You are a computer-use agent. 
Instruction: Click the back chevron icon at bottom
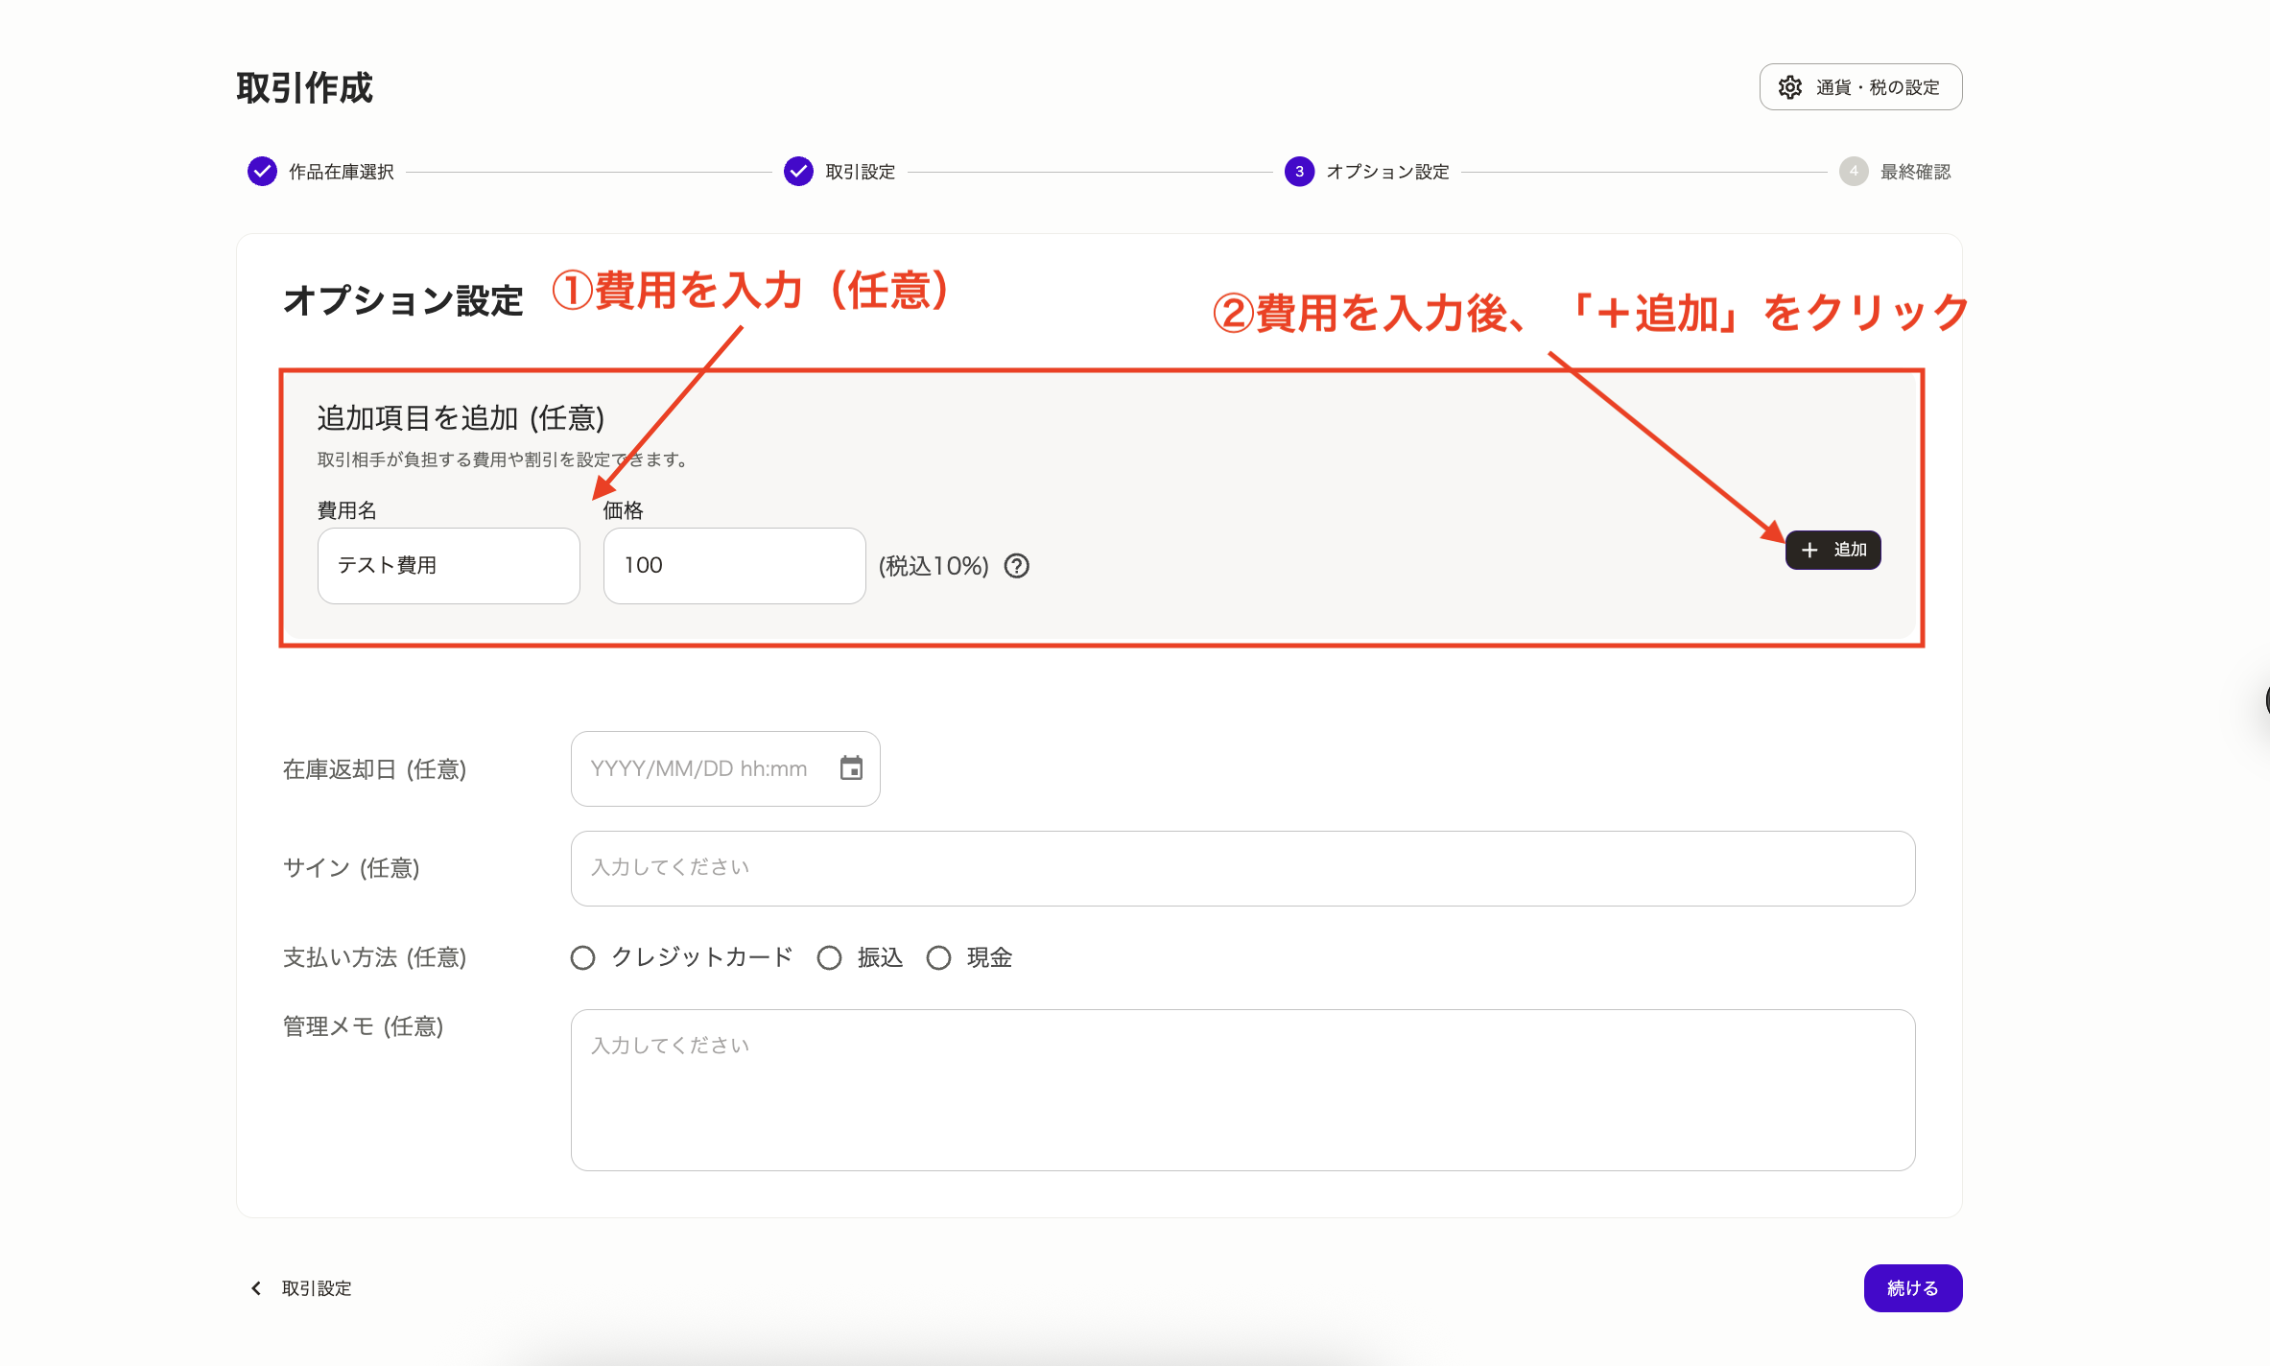(x=255, y=1288)
